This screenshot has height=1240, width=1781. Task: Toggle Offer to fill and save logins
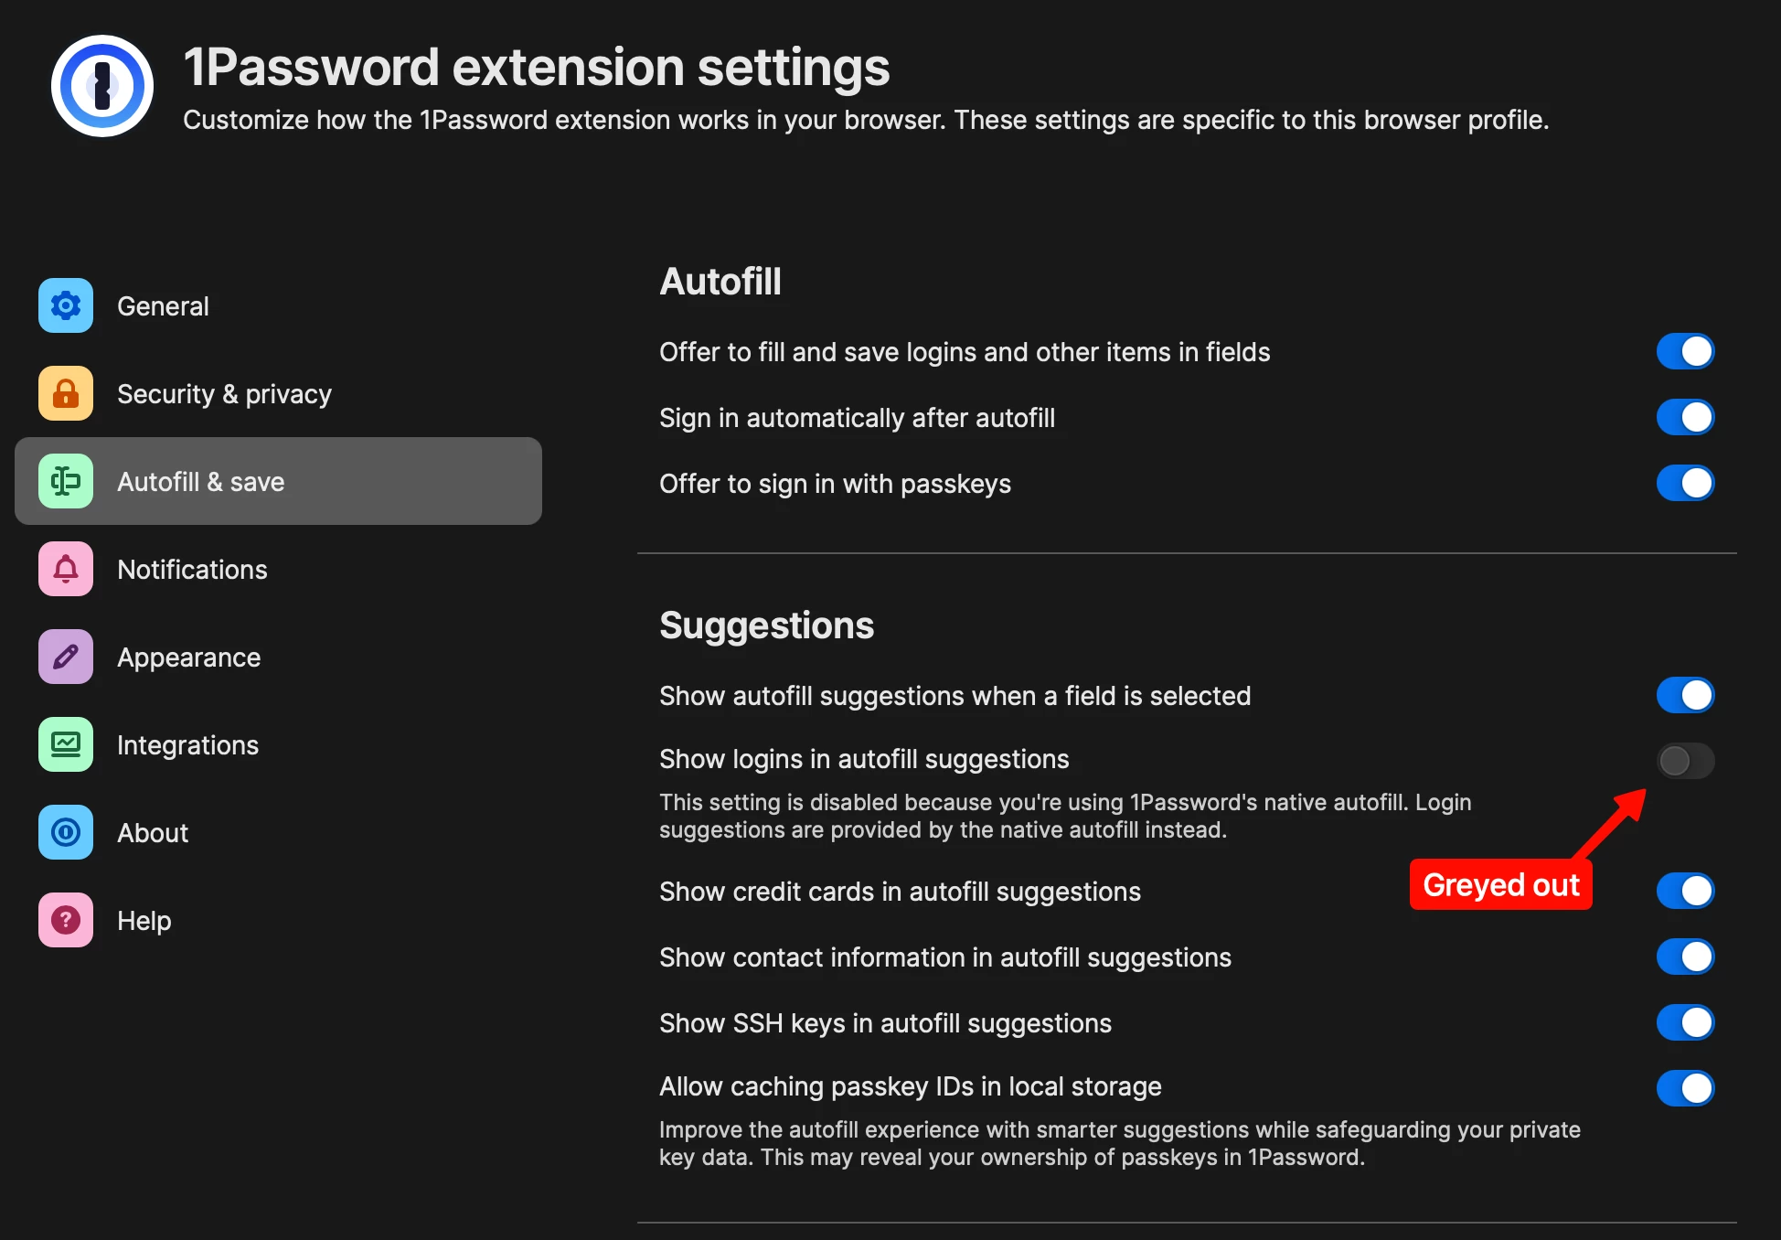[x=1685, y=351]
